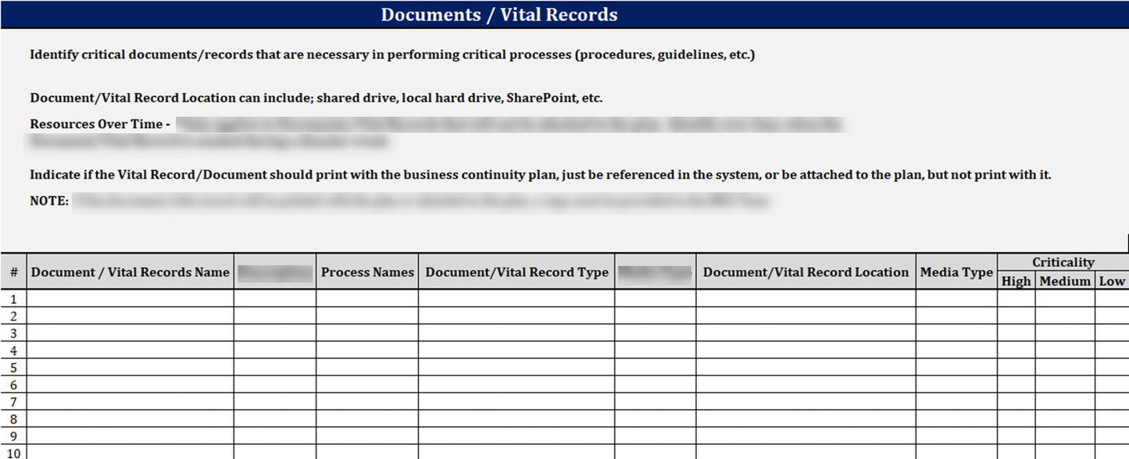Mark row 6 Medium criticality cell
This screenshot has height=459, width=1129.
tap(1064, 384)
